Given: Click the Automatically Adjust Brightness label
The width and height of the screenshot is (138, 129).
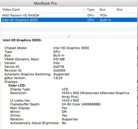Looking at the screenshot, I should 35,123.
